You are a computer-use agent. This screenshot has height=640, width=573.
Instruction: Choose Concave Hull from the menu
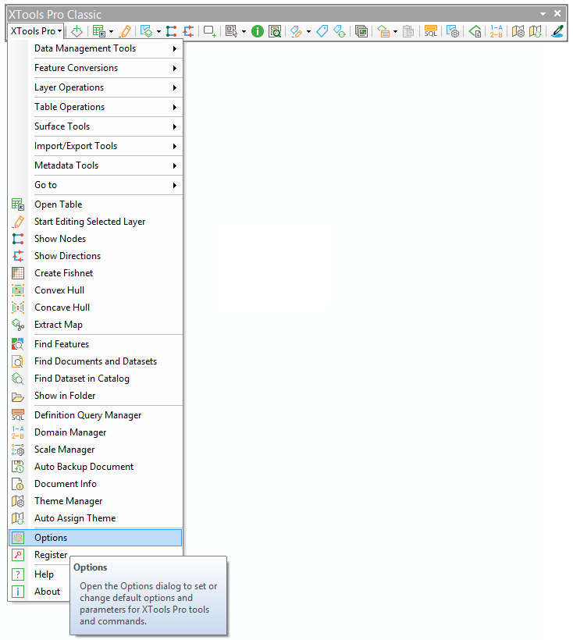click(95, 308)
